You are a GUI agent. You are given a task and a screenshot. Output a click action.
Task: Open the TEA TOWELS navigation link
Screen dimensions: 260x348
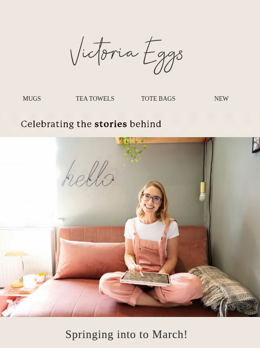[x=95, y=98]
